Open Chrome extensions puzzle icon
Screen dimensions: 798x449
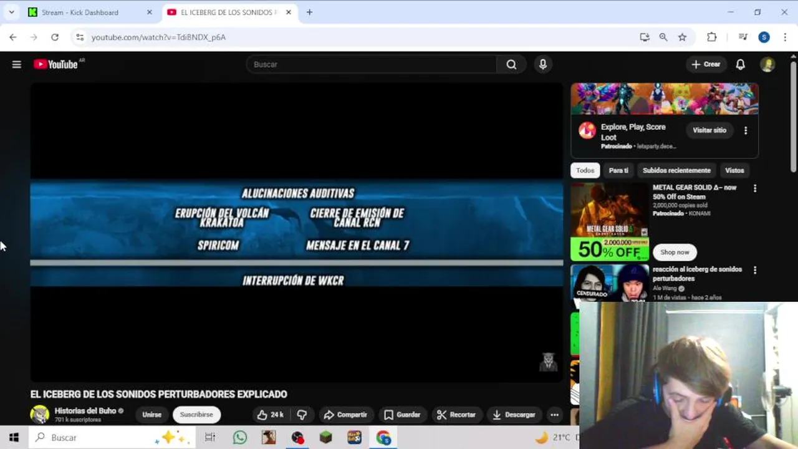click(711, 37)
